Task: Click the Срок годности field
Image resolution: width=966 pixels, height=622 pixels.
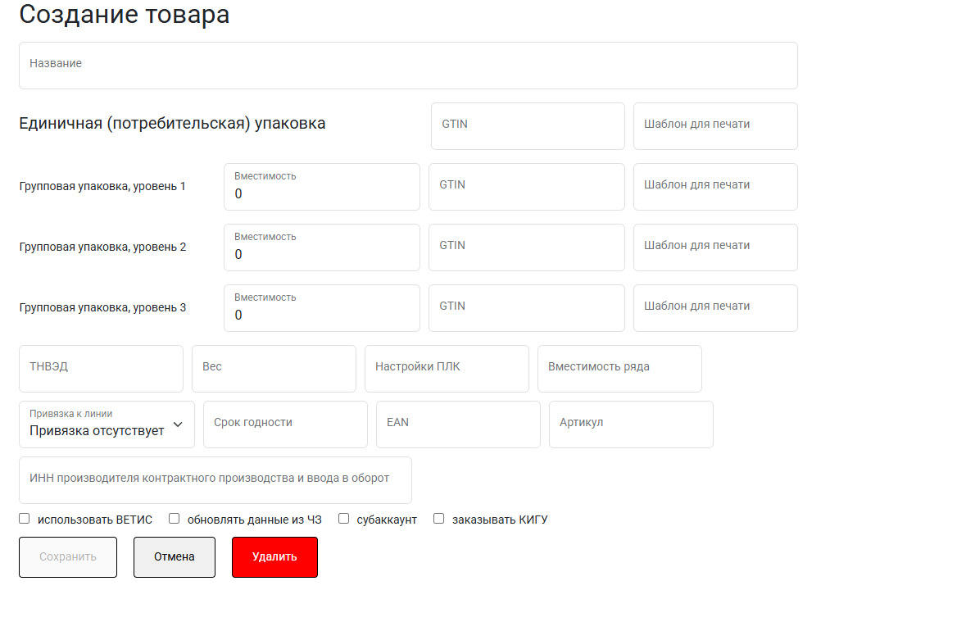Action: [285, 425]
